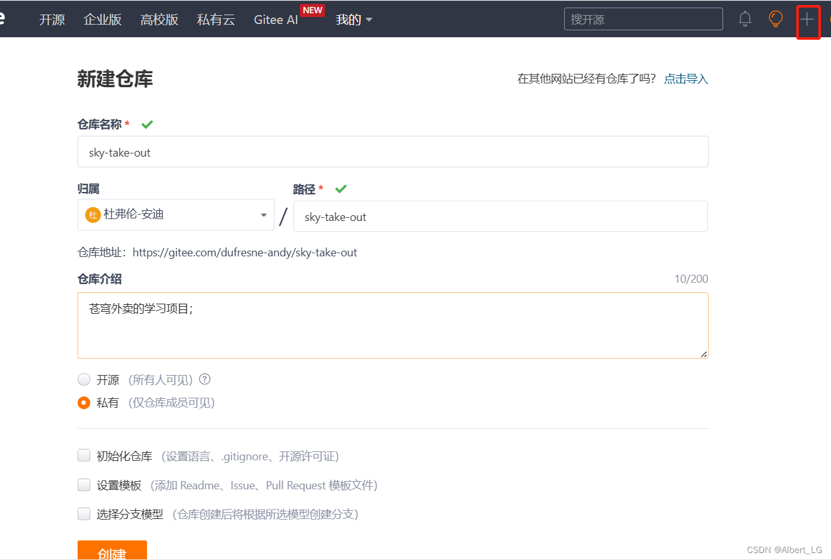
Task: Open the 开源 navigation item
Action: [x=52, y=20]
